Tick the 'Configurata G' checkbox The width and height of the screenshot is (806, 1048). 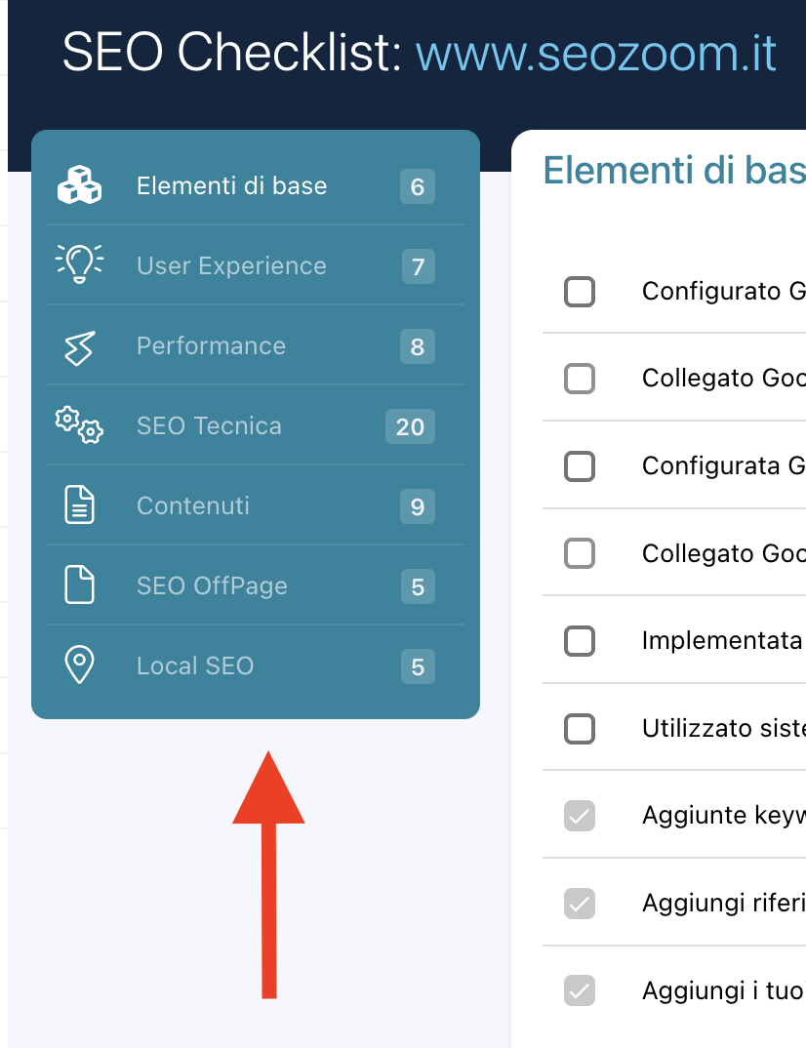(580, 465)
